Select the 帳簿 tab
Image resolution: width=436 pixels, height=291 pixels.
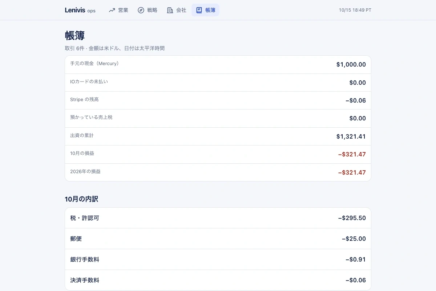click(206, 10)
